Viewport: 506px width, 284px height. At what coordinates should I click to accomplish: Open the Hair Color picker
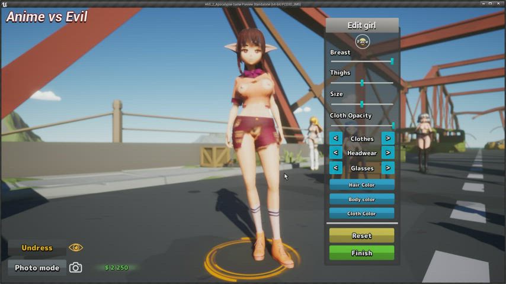362,185
